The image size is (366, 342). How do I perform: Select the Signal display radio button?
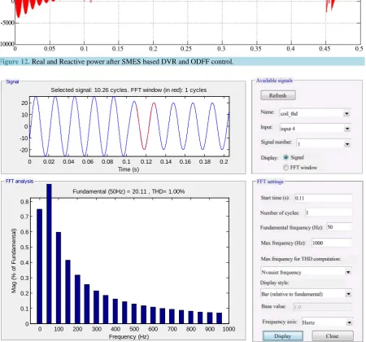coord(285,157)
